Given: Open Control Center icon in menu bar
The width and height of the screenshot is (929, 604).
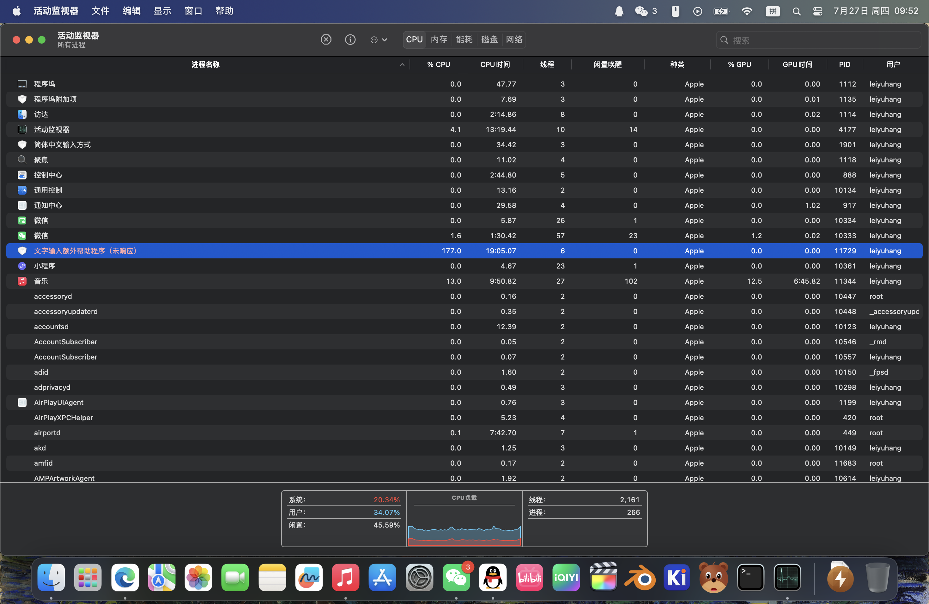Looking at the screenshot, I should coord(818,11).
